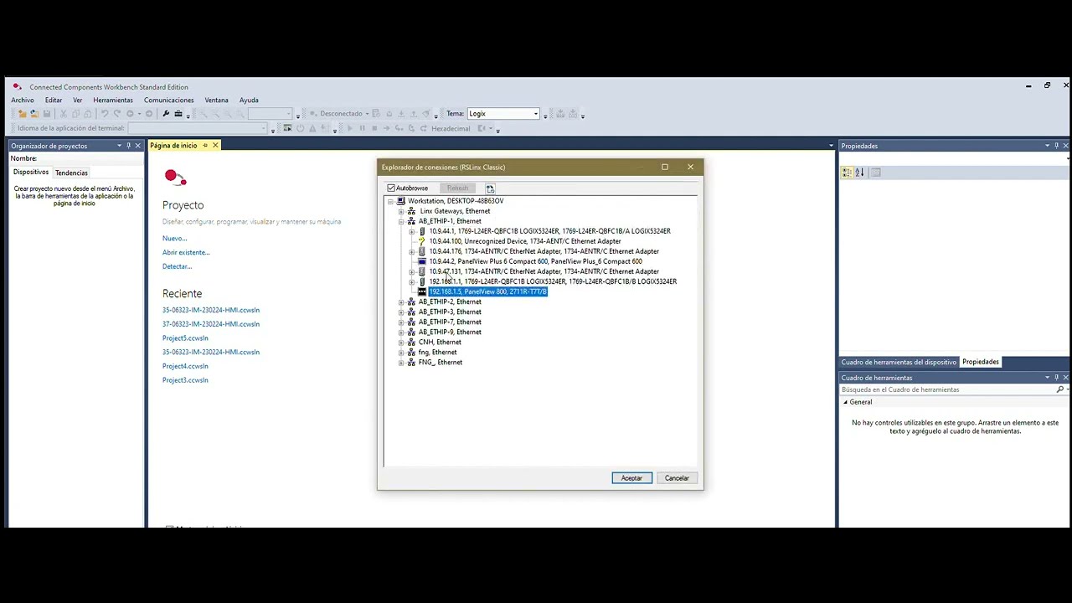The height and width of the screenshot is (603, 1072).
Task: Click the AB_ETHIP-9 network icon
Action: tap(411, 332)
